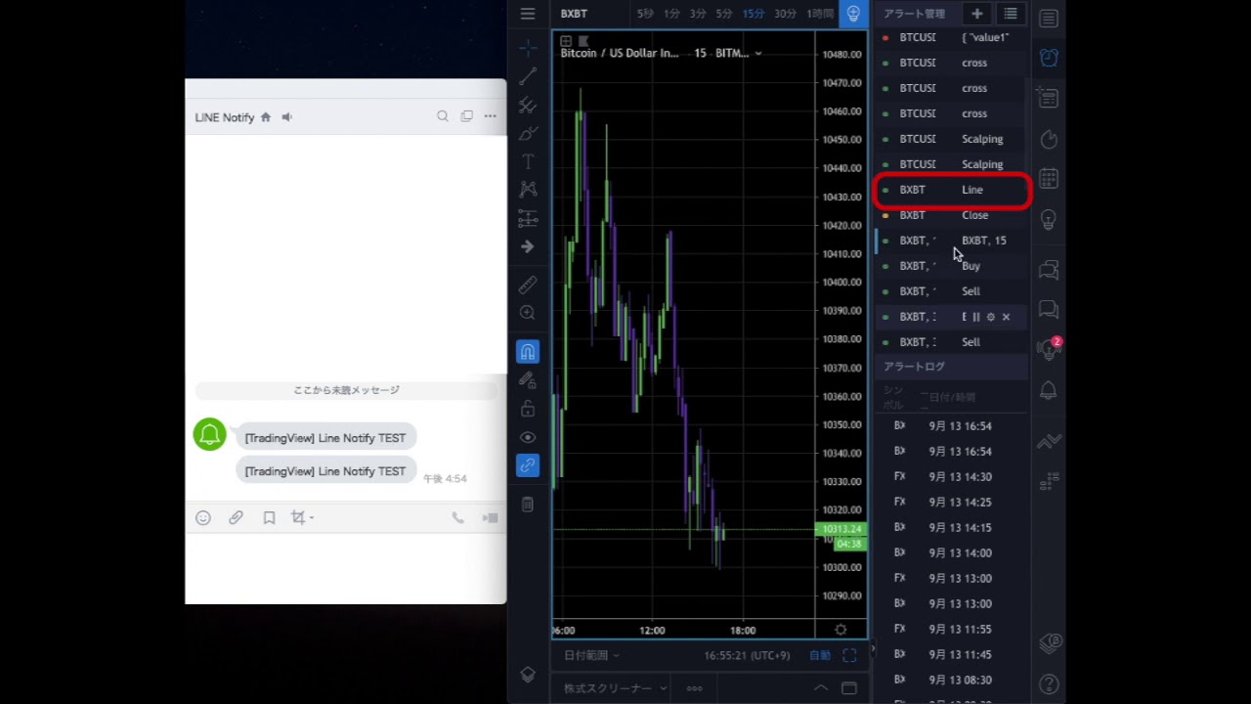Toggle lock all drawing tools
The width and height of the screenshot is (1251, 704).
pos(528,408)
